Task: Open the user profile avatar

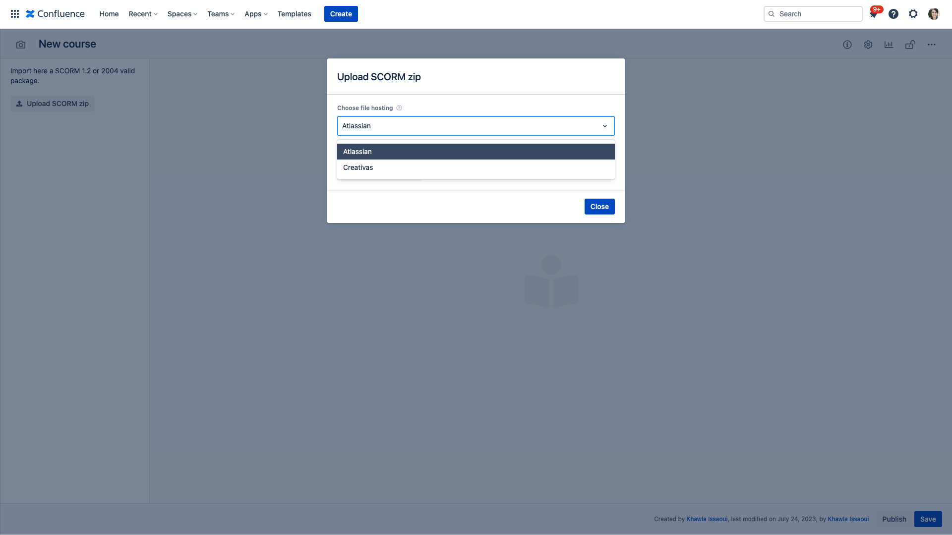Action: click(934, 14)
